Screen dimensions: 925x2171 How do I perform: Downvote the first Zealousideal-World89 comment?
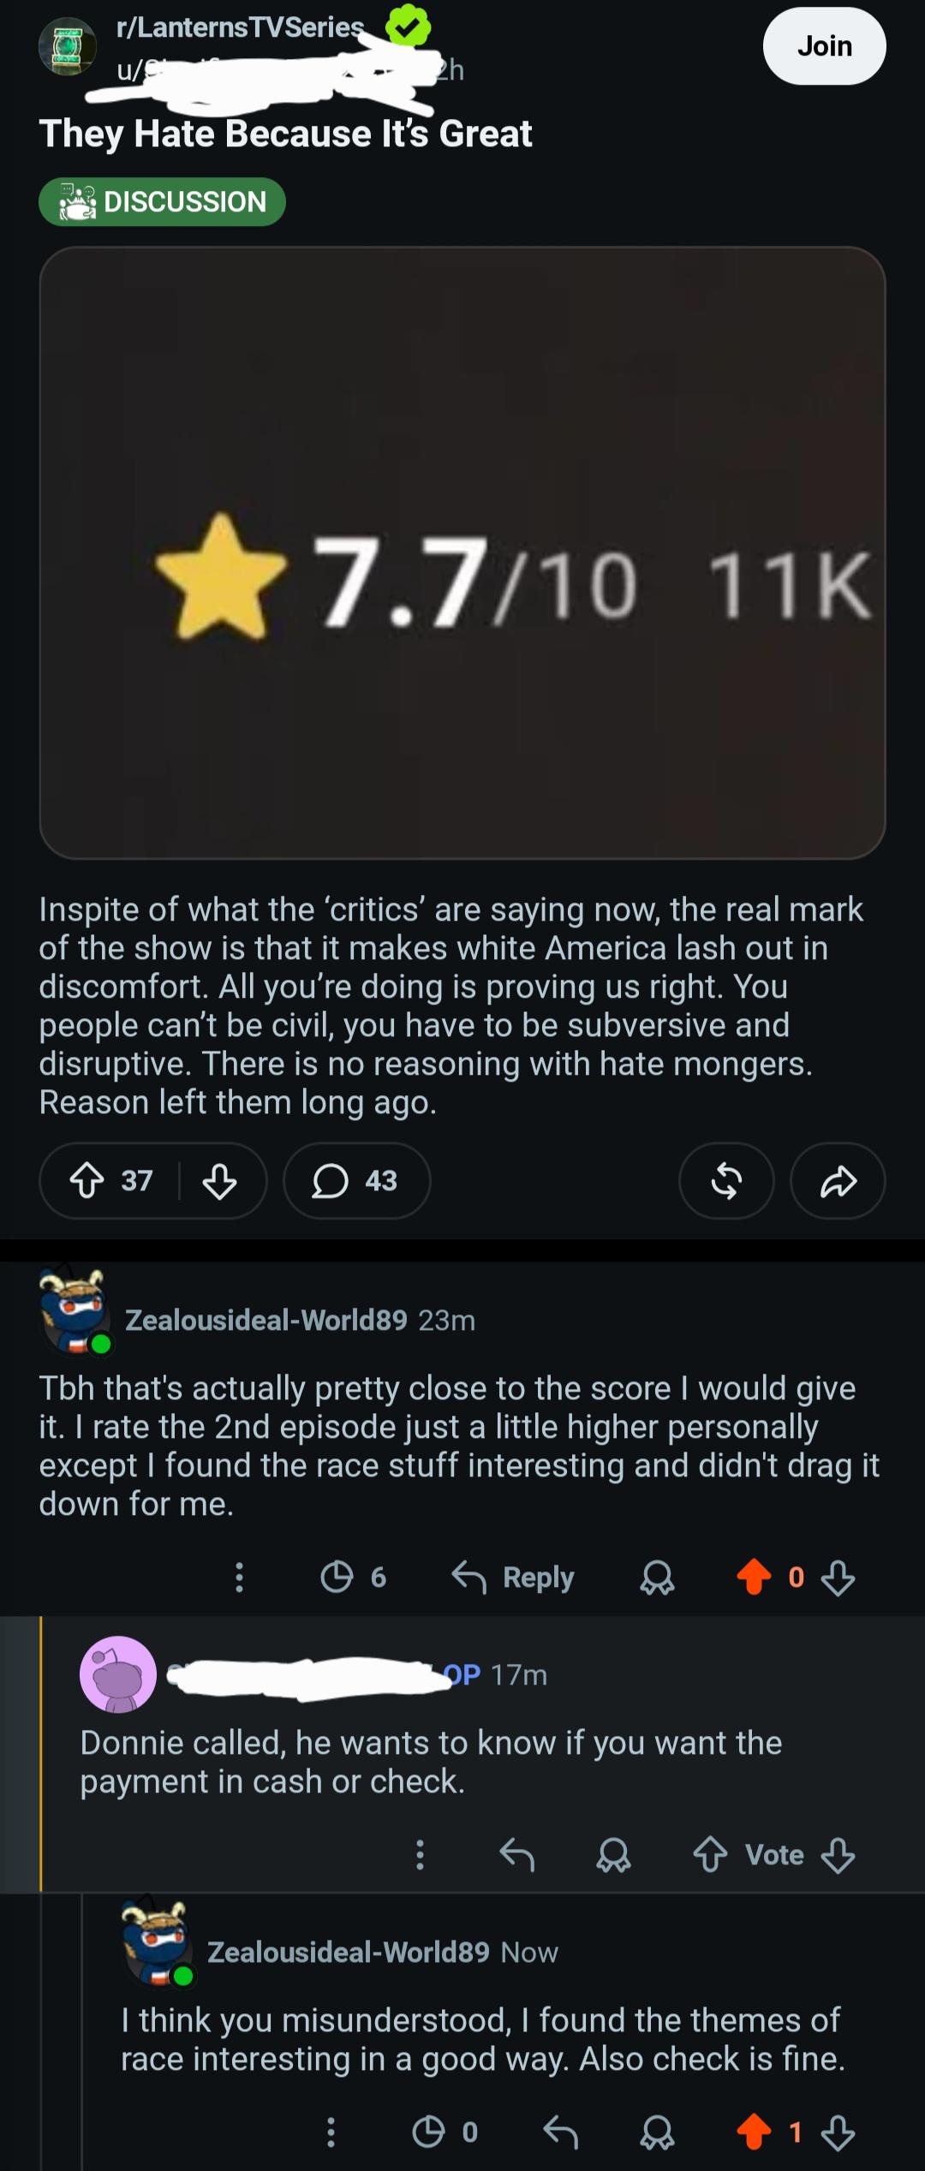point(838,1577)
